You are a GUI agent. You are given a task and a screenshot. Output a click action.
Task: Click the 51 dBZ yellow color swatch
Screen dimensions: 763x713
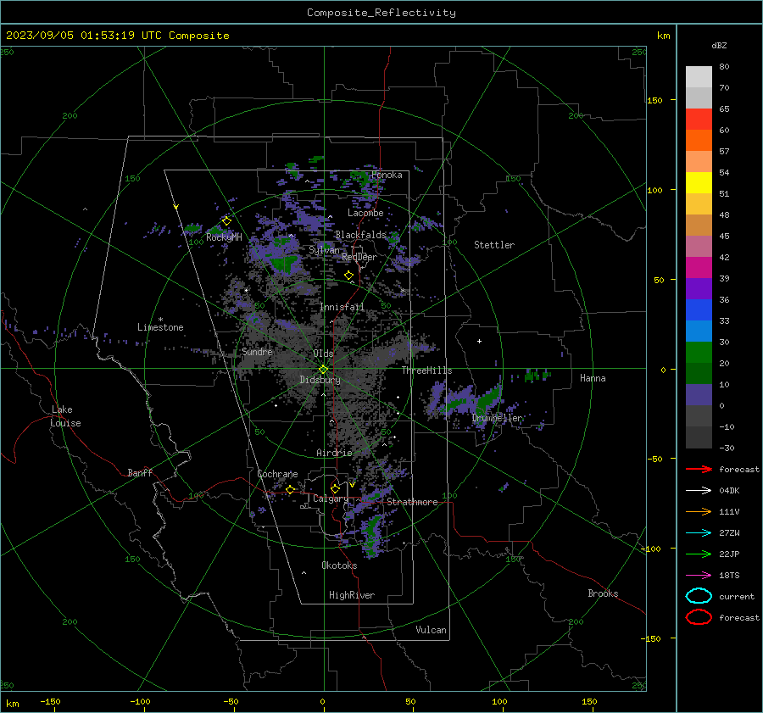tap(699, 183)
